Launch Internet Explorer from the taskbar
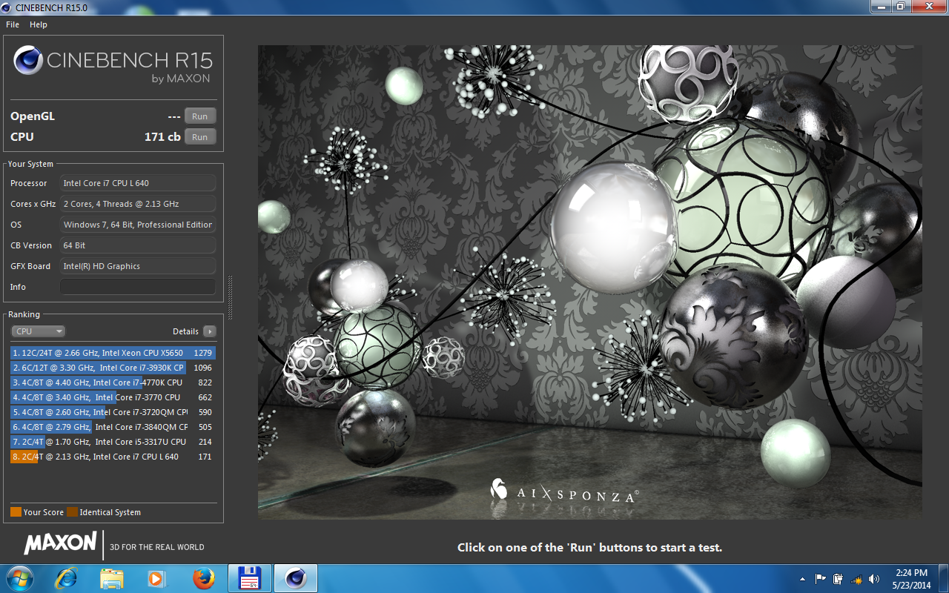949x593 pixels. click(x=67, y=578)
